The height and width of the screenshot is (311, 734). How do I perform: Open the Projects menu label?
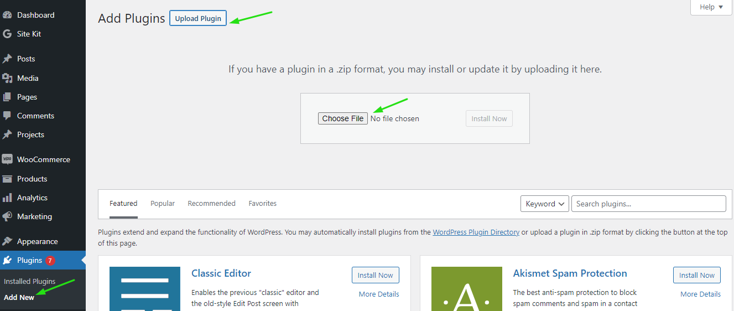tap(30, 134)
